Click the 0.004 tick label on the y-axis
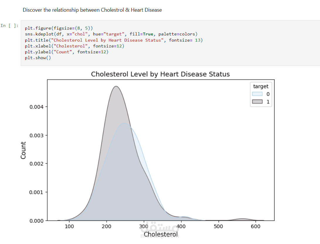 36,107
